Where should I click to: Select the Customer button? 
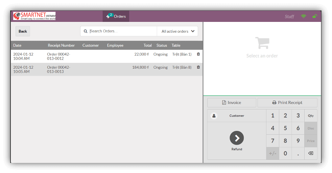coord(237,116)
